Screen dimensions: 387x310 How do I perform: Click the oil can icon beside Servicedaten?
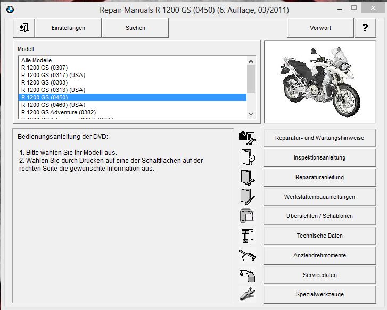[248, 274]
